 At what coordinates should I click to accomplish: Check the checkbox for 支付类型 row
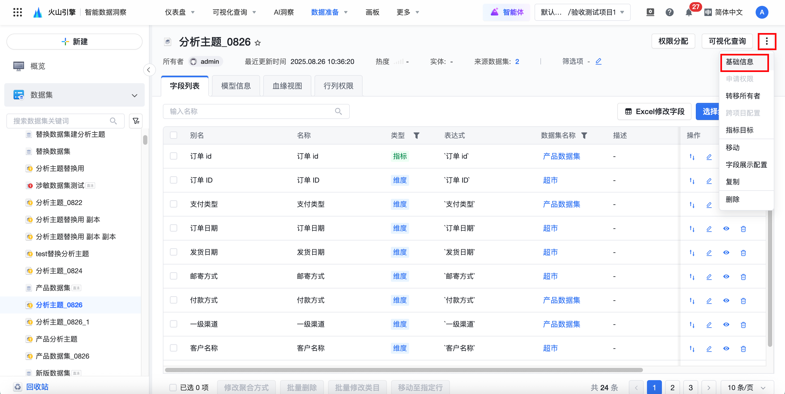tap(173, 204)
